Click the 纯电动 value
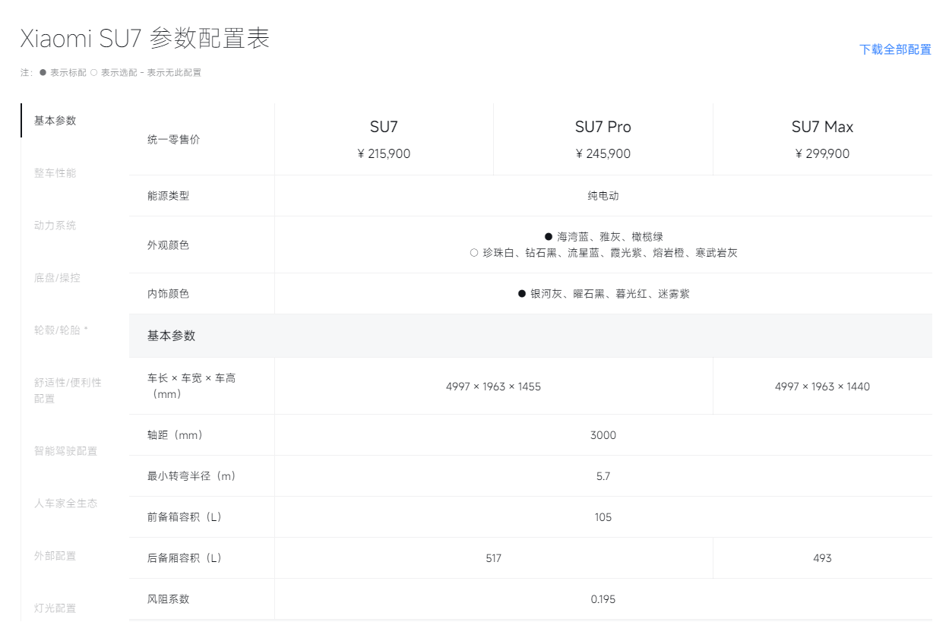Screen dimensions: 949x622 pyautogui.click(x=603, y=196)
